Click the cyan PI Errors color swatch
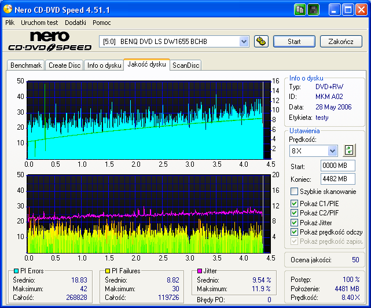Viewport: 371px width, 308px height. coord(16,271)
